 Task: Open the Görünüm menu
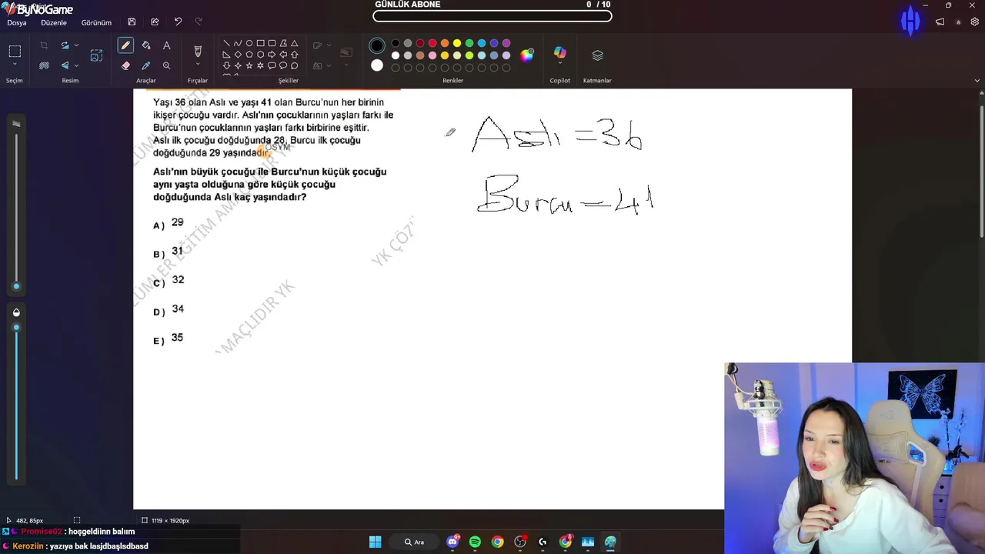pyautogui.click(x=96, y=22)
